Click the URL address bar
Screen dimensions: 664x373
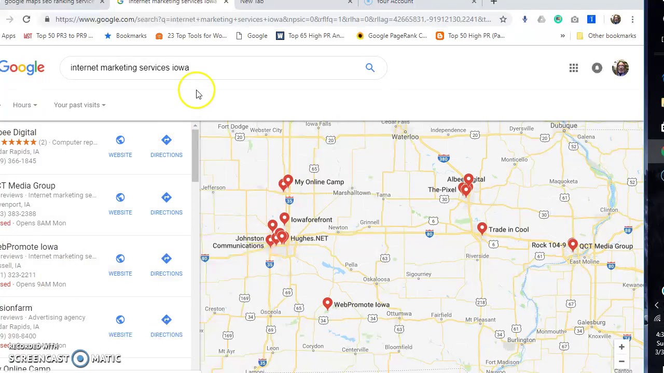[x=273, y=19]
